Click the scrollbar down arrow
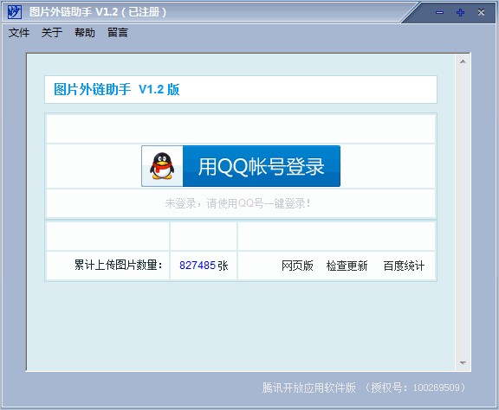 pos(463,362)
